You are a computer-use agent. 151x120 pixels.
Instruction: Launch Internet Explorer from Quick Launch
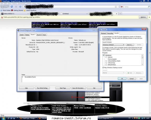pos(9,118)
